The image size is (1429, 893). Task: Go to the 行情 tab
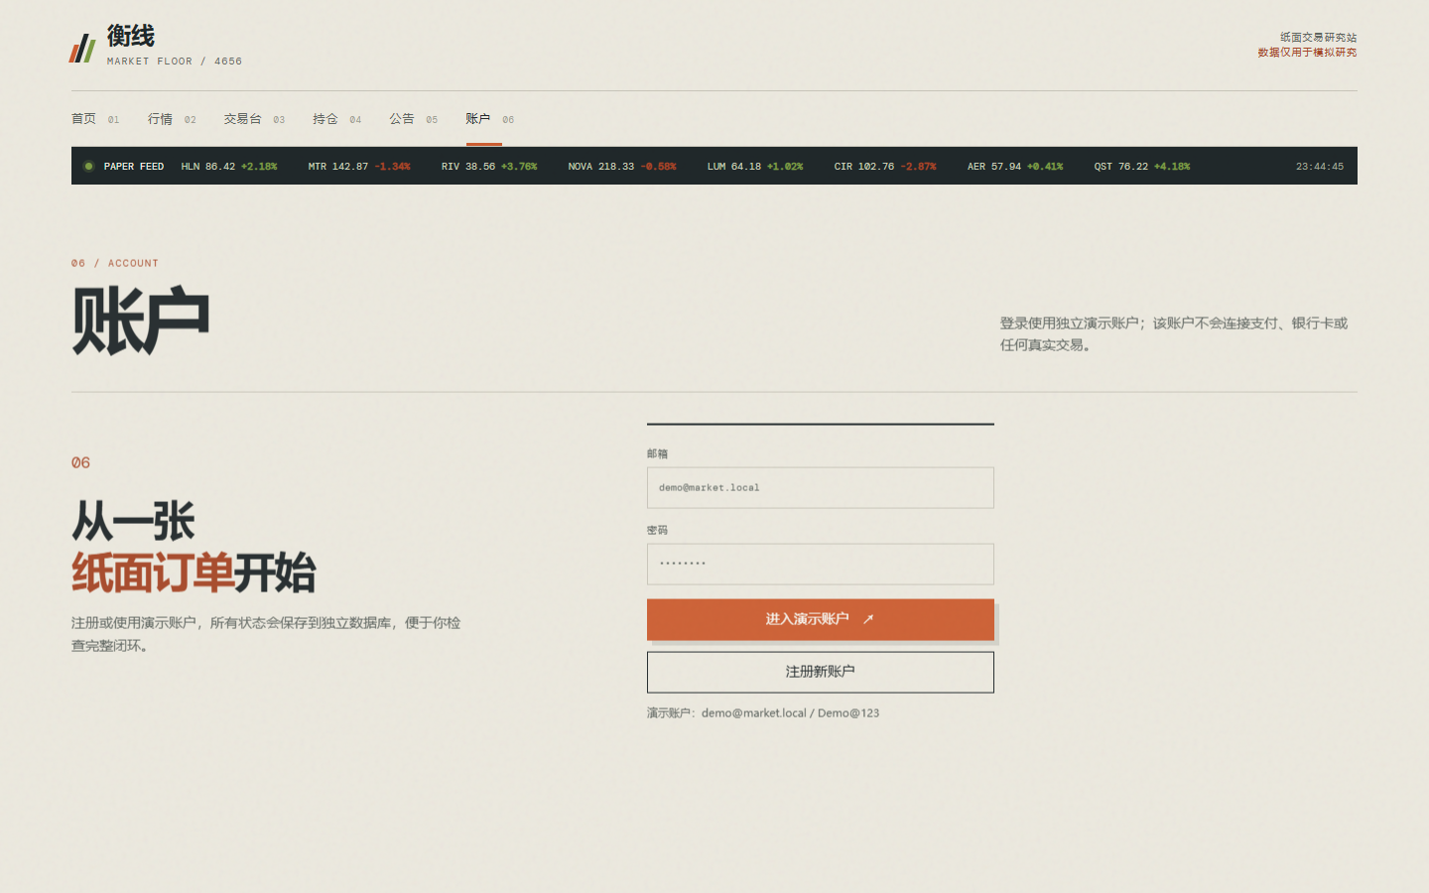tap(172, 119)
